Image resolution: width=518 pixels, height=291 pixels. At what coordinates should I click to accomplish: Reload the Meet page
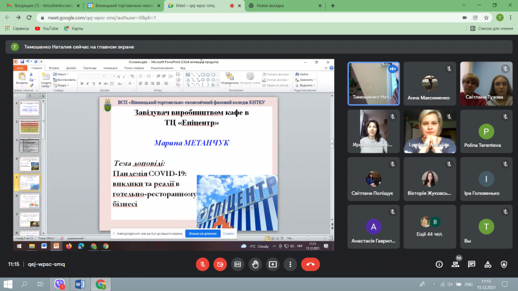tap(29, 17)
